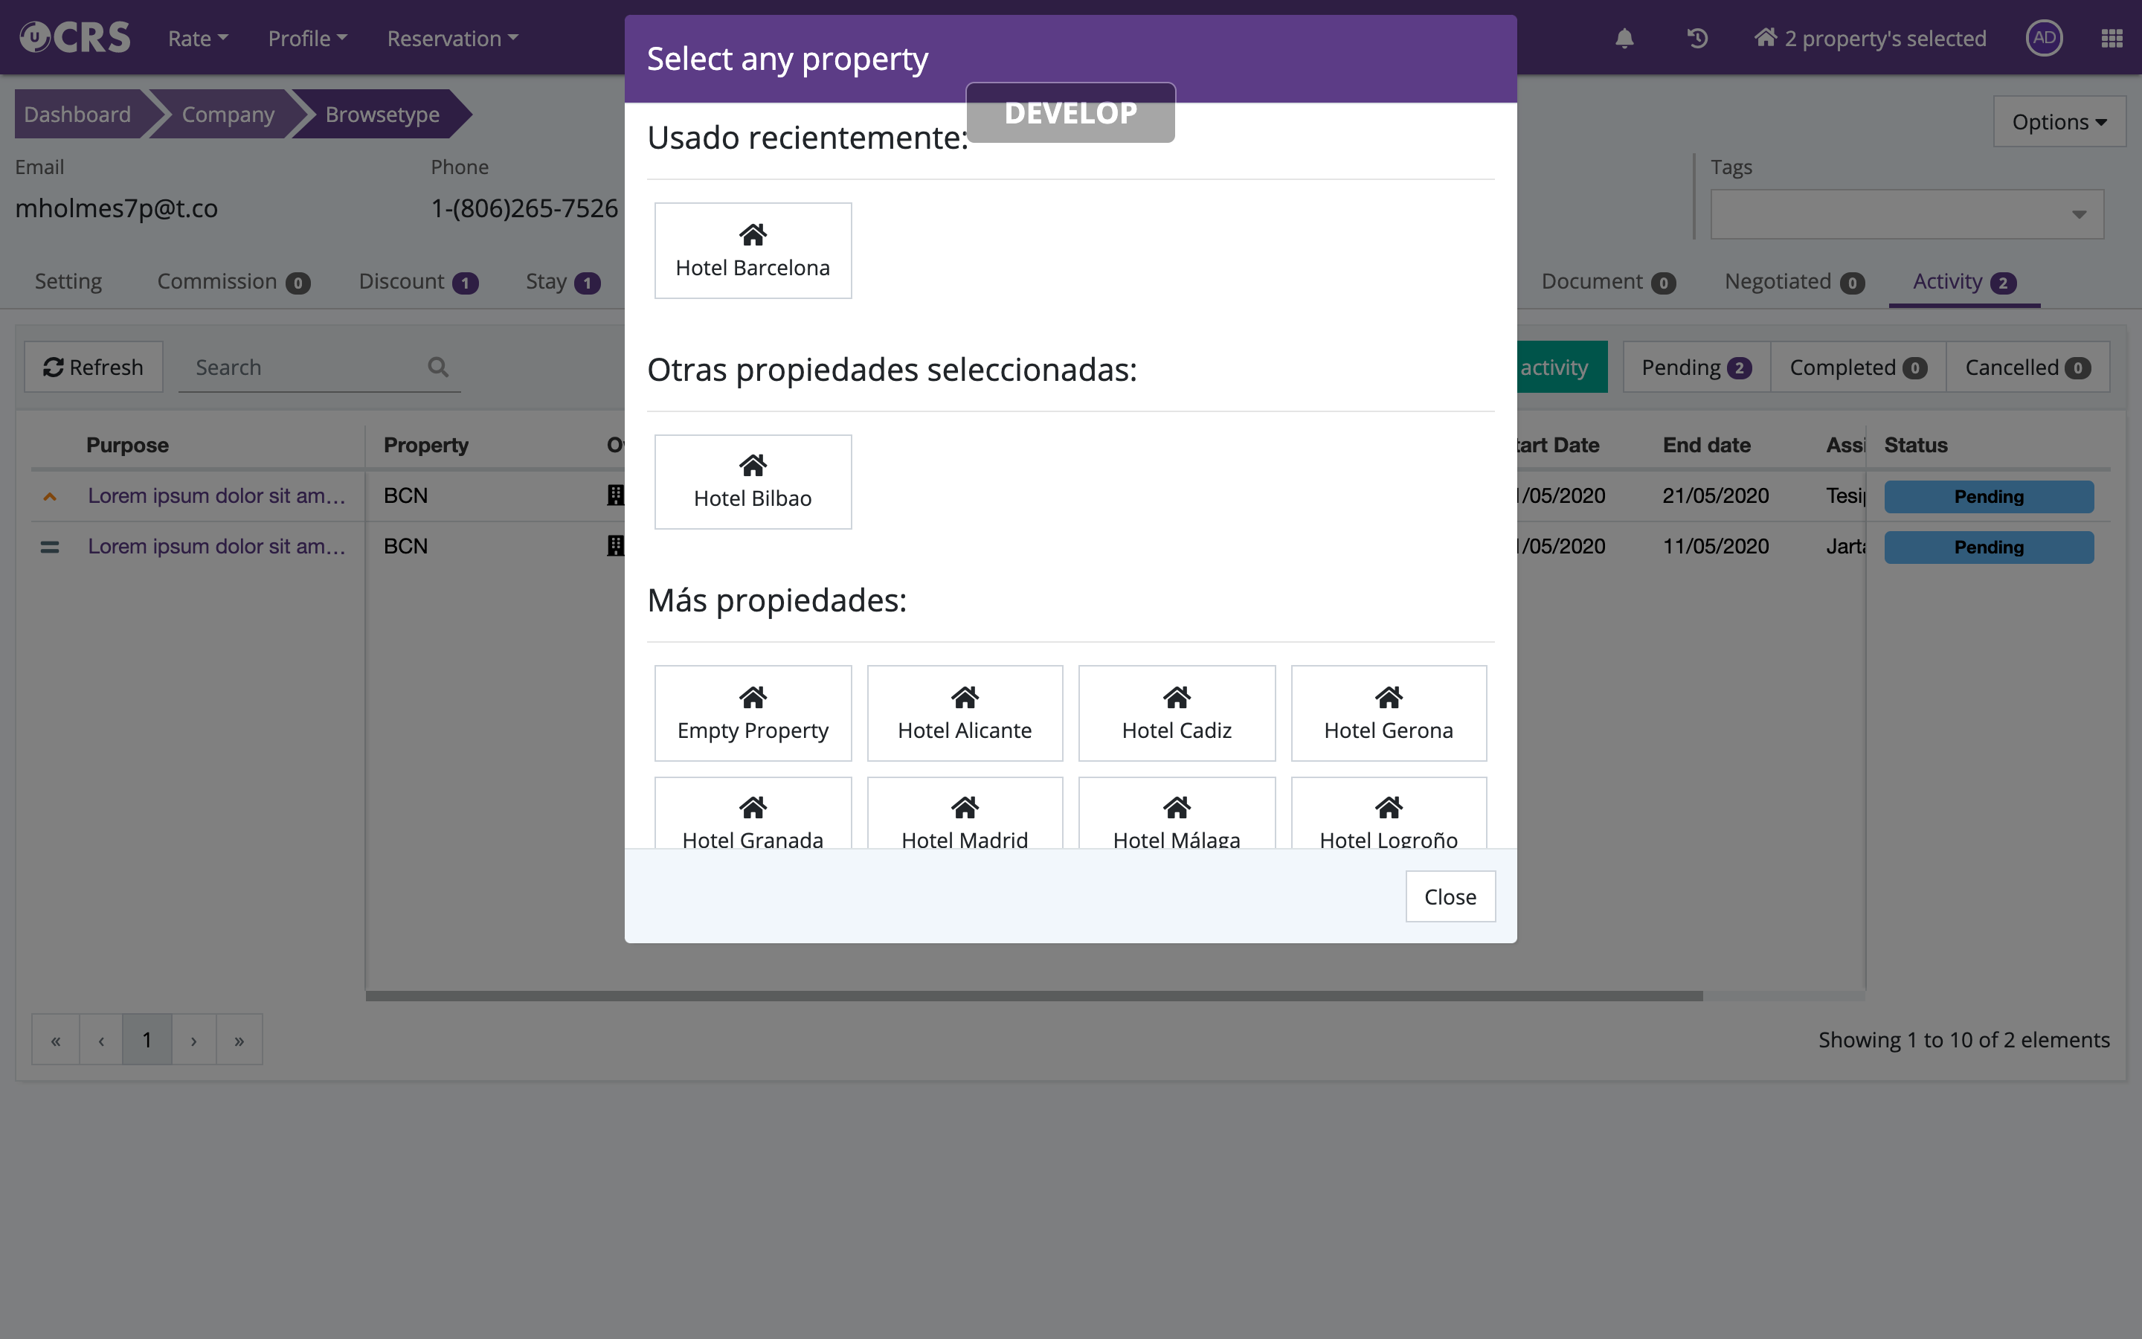Close the property selection dialog

tap(1450, 896)
